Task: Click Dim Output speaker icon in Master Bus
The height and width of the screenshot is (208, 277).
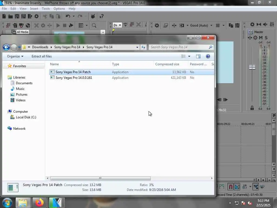Action: coord(265,24)
